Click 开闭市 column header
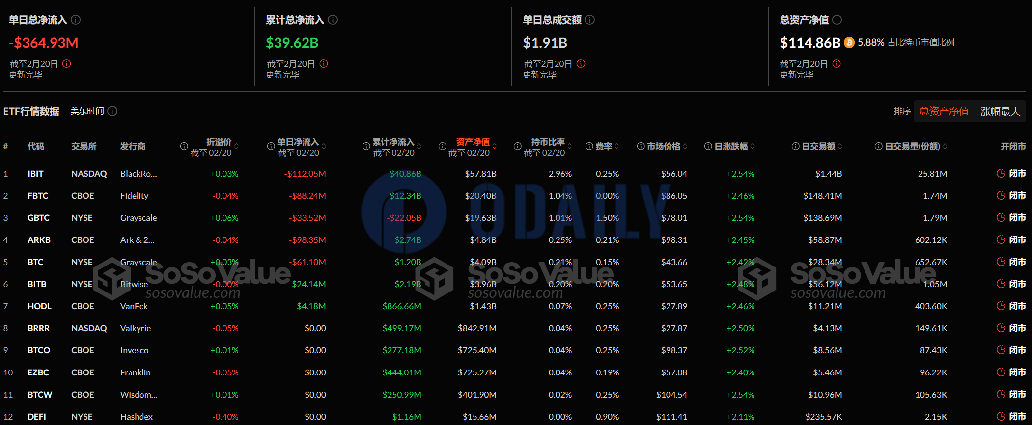Image resolution: width=1032 pixels, height=425 pixels. point(1013,146)
